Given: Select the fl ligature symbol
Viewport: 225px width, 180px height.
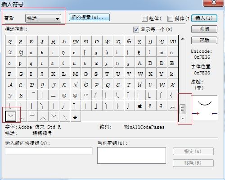Looking at the screenshot, I should [161, 106].
